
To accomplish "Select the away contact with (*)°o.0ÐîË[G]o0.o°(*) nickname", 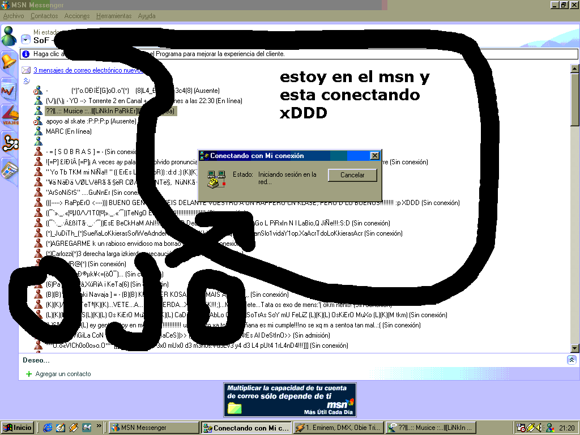I will click(x=133, y=91).
